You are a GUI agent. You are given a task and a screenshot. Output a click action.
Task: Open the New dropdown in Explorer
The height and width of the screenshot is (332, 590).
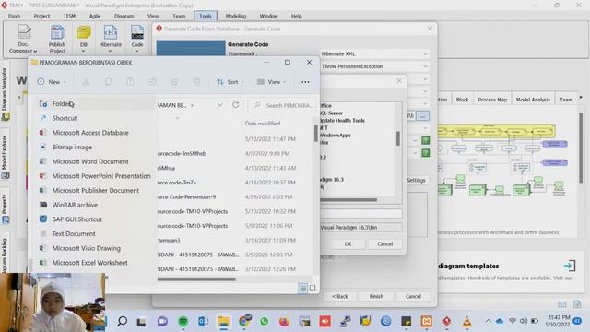(52, 82)
